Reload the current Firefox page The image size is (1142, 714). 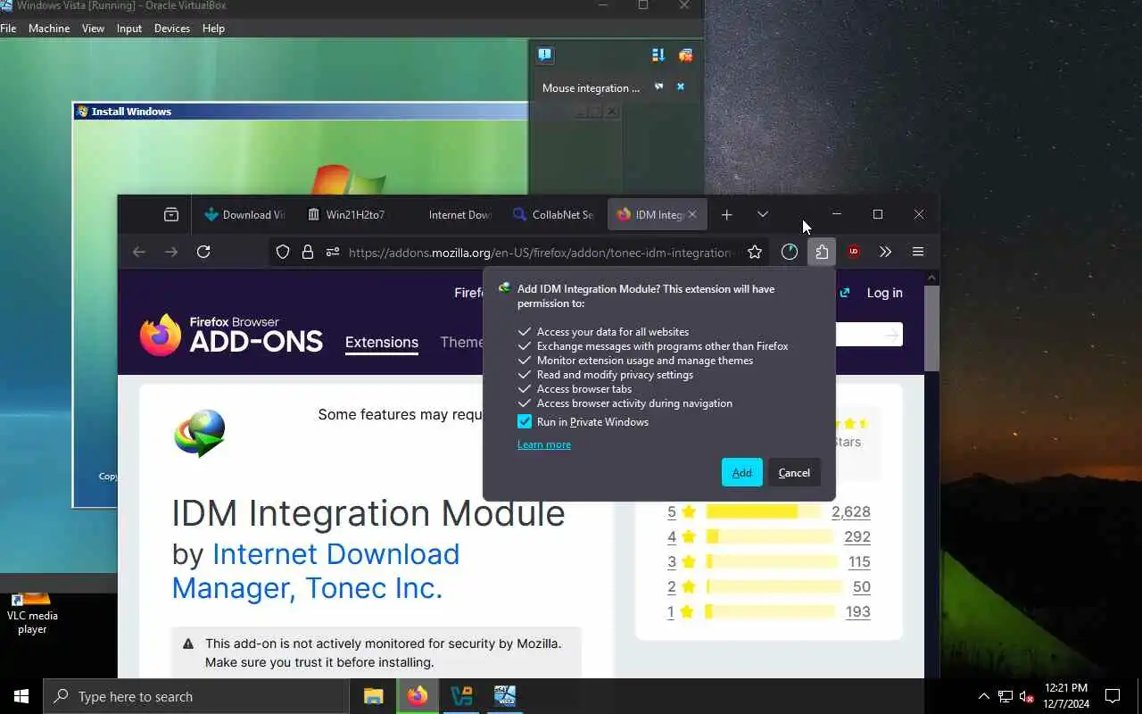tap(203, 252)
